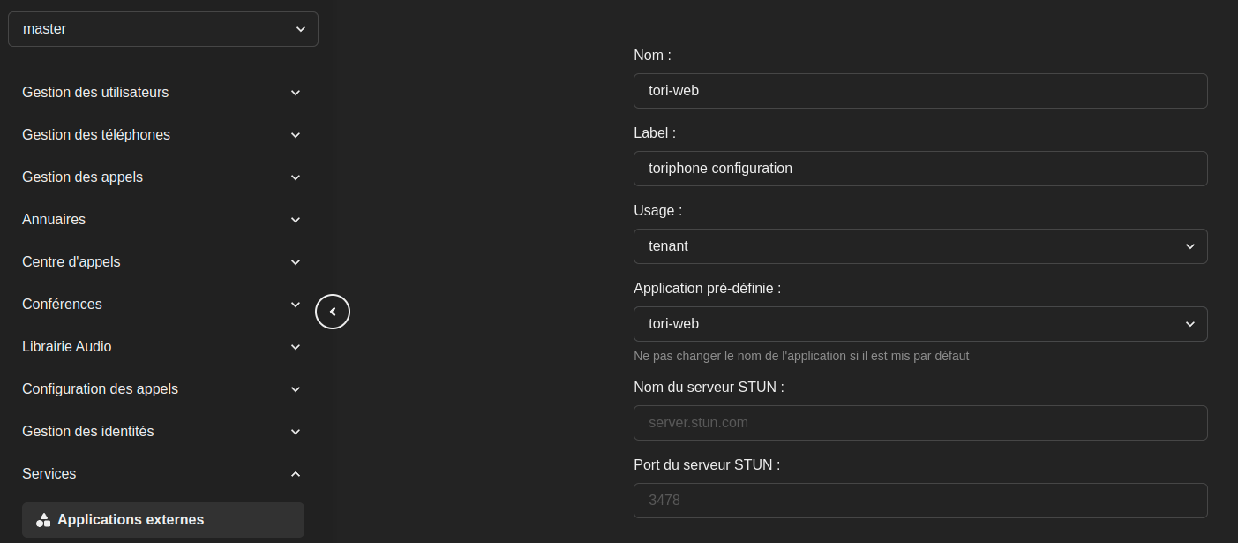The width and height of the screenshot is (1238, 543).
Task: Collapse the sidebar with the round arrow button
Action: [333, 312]
